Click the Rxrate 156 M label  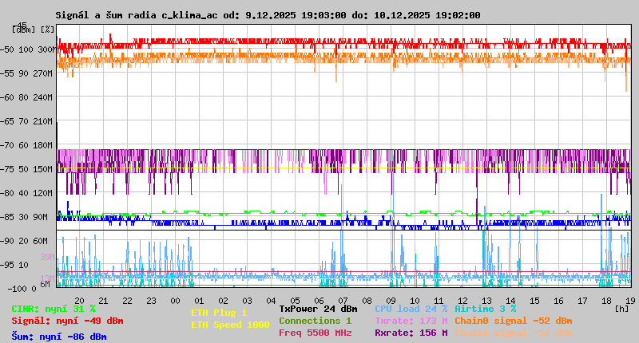click(x=411, y=333)
